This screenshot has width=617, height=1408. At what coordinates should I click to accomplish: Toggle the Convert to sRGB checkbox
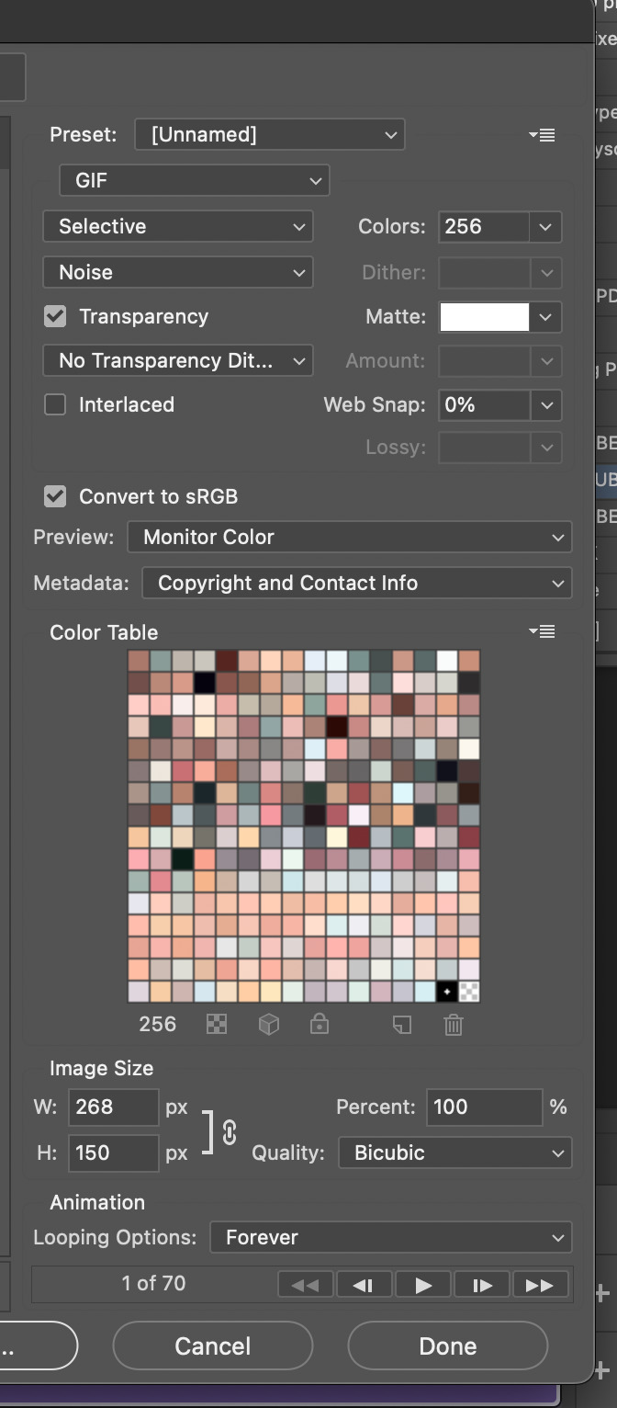pos(55,496)
